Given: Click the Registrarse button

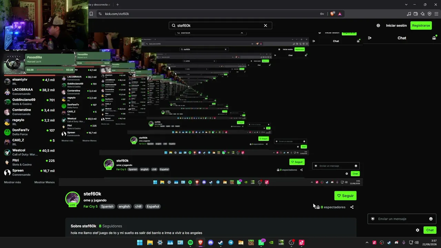Looking at the screenshot, I should coord(421,25).
